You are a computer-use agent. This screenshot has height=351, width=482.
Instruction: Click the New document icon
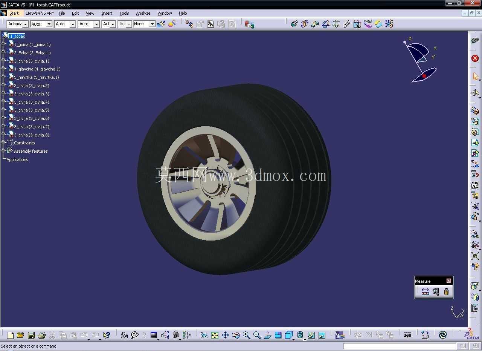point(10,335)
